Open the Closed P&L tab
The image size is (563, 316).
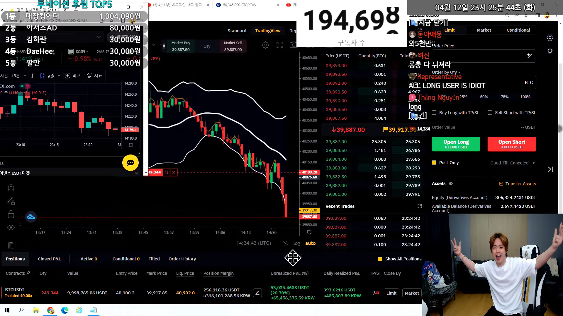coord(49,259)
